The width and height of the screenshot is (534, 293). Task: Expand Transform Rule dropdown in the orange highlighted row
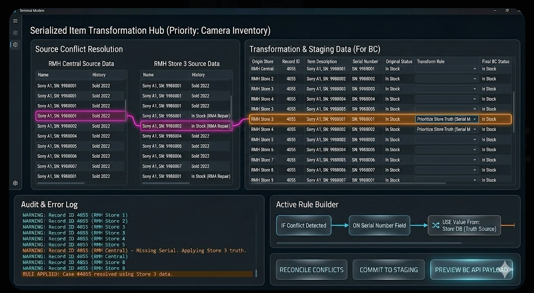447,120
